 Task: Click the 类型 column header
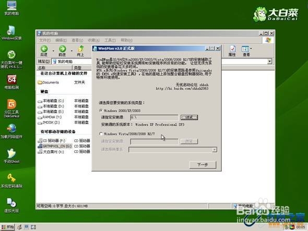[x=82, y=68]
